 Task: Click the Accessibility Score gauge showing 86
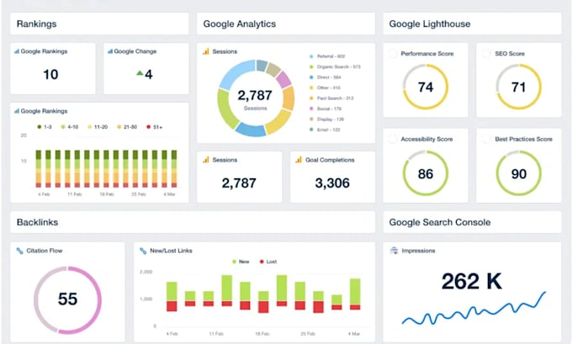point(426,173)
